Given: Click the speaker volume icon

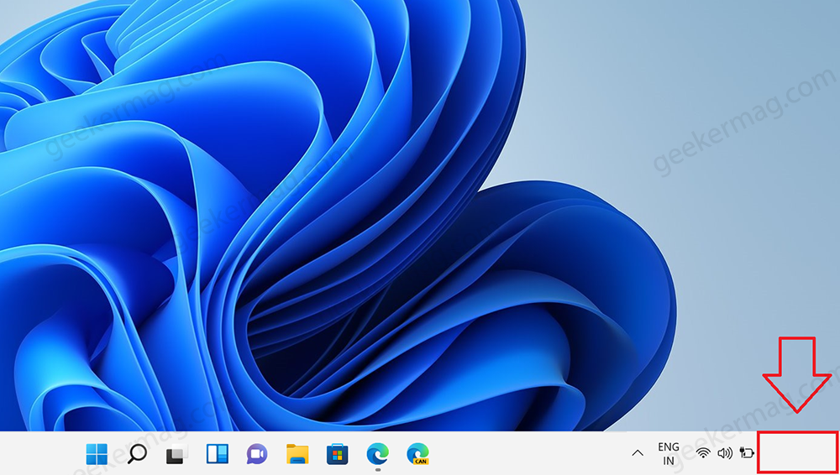Looking at the screenshot, I should click(x=725, y=453).
